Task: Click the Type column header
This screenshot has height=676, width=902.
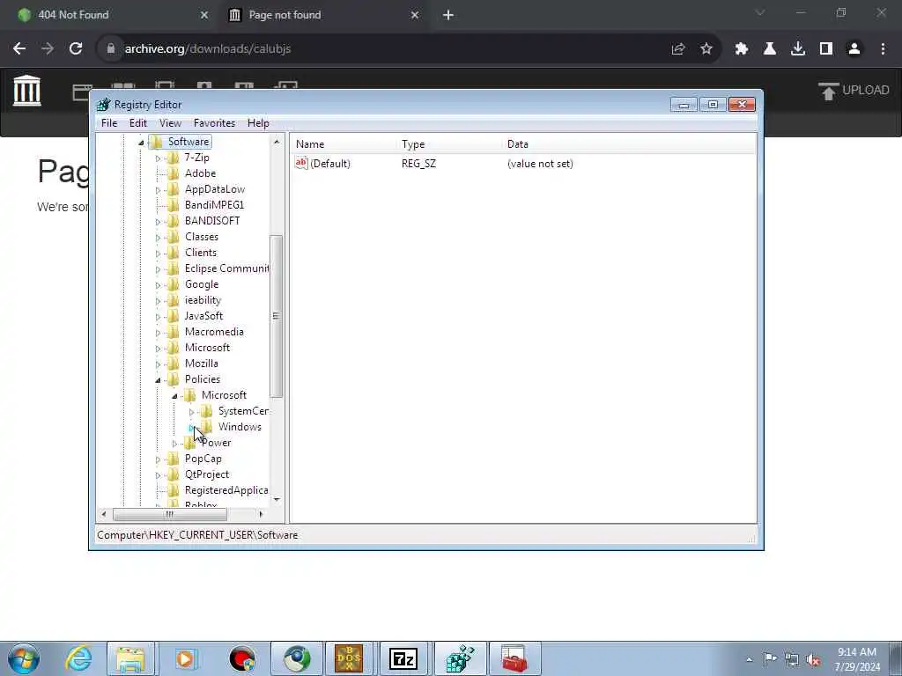Action: 450,144
